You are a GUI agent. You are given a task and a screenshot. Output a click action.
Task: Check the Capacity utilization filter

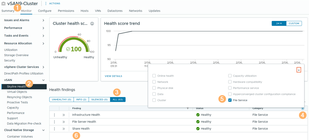230,76
